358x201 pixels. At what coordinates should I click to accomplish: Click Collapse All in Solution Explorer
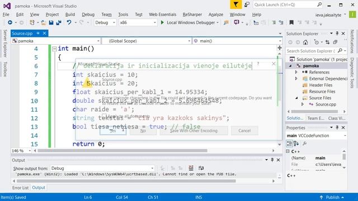pos(335,42)
